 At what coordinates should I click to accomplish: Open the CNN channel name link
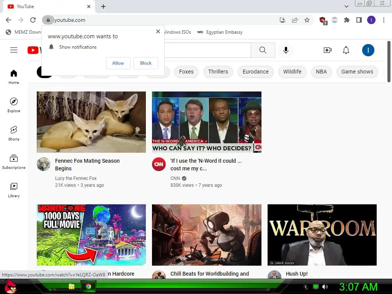[175, 178]
